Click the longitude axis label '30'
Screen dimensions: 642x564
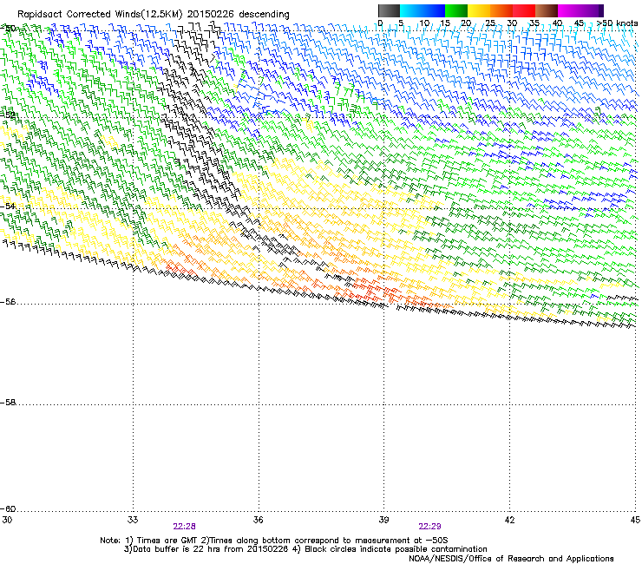(x=7, y=520)
